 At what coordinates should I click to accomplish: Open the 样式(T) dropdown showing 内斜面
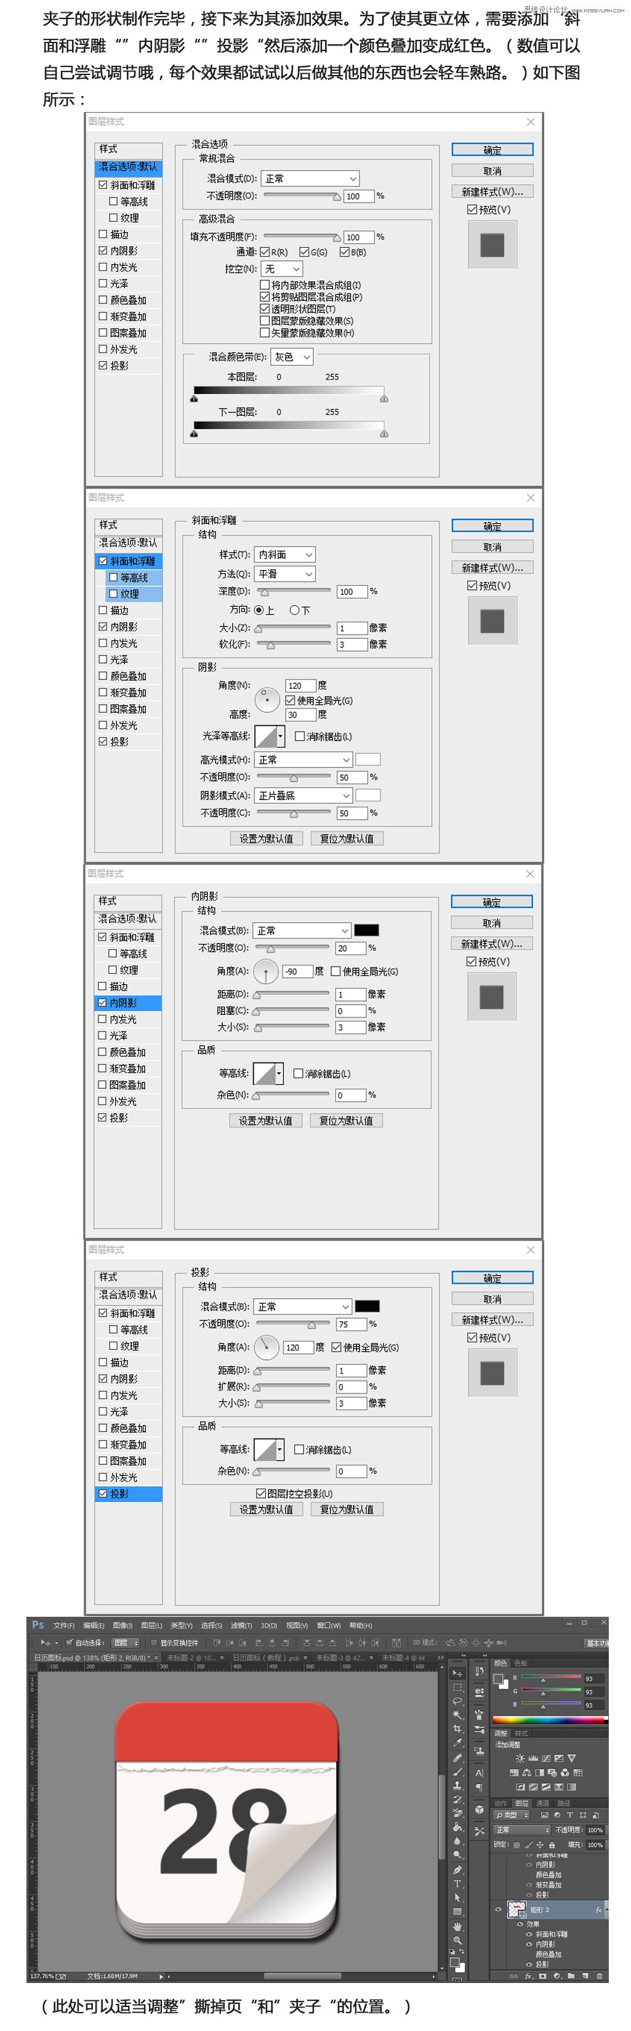[x=286, y=555]
